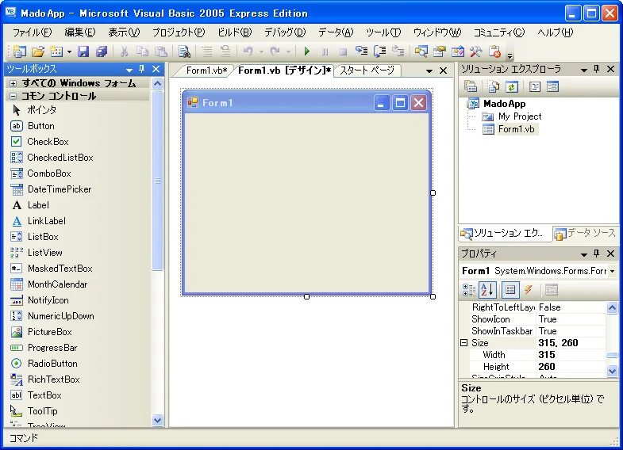Click the Width value field 315

pos(571,355)
